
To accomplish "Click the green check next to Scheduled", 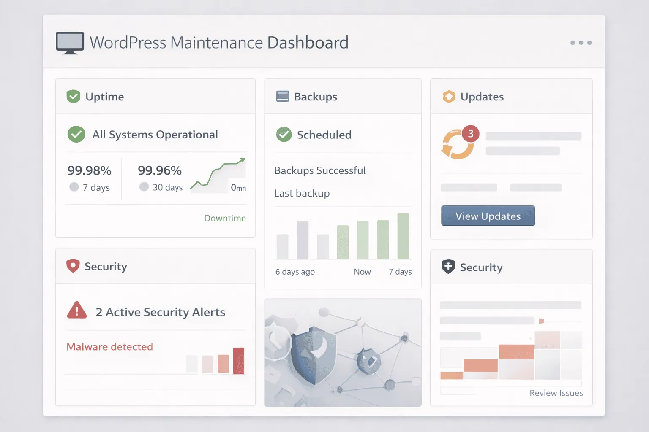I will click(284, 135).
